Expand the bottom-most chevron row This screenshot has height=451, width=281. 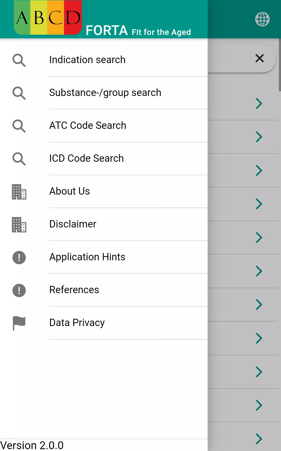259,439
